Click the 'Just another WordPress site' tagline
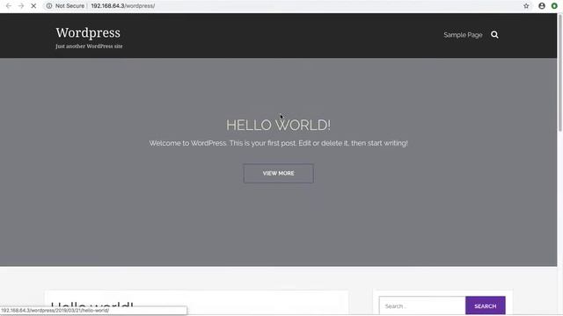The width and height of the screenshot is (563, 316). (x=89, y=47)
